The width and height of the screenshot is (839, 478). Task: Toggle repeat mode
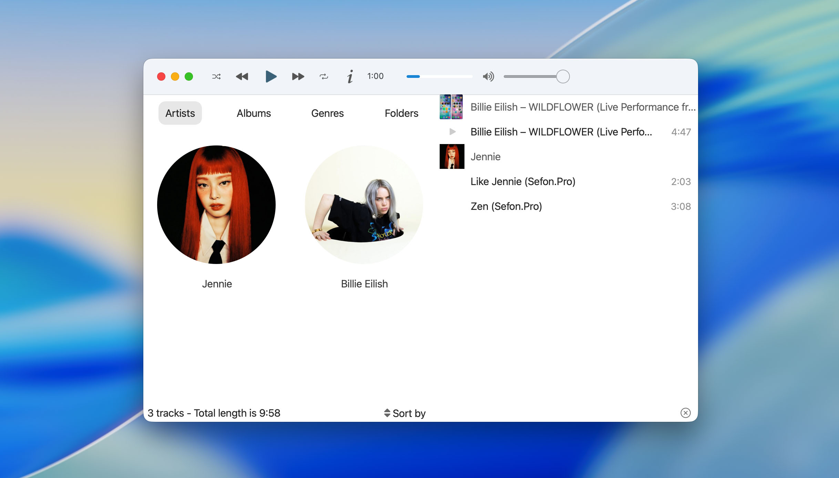point(324,77)
